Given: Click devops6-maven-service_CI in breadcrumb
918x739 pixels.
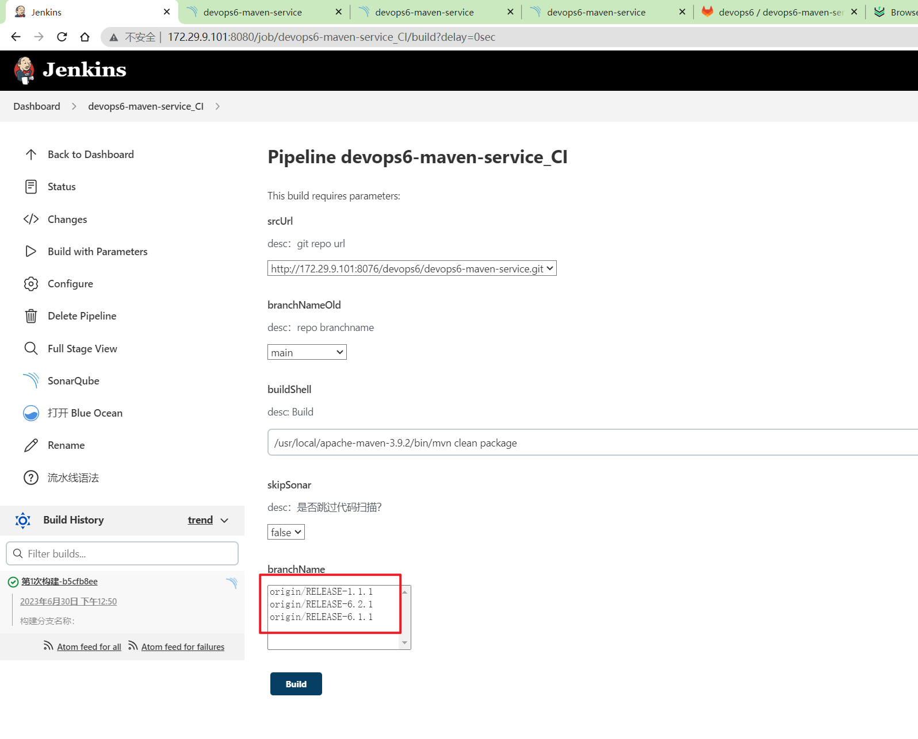Looking at the screenshot, I should 146,106.
